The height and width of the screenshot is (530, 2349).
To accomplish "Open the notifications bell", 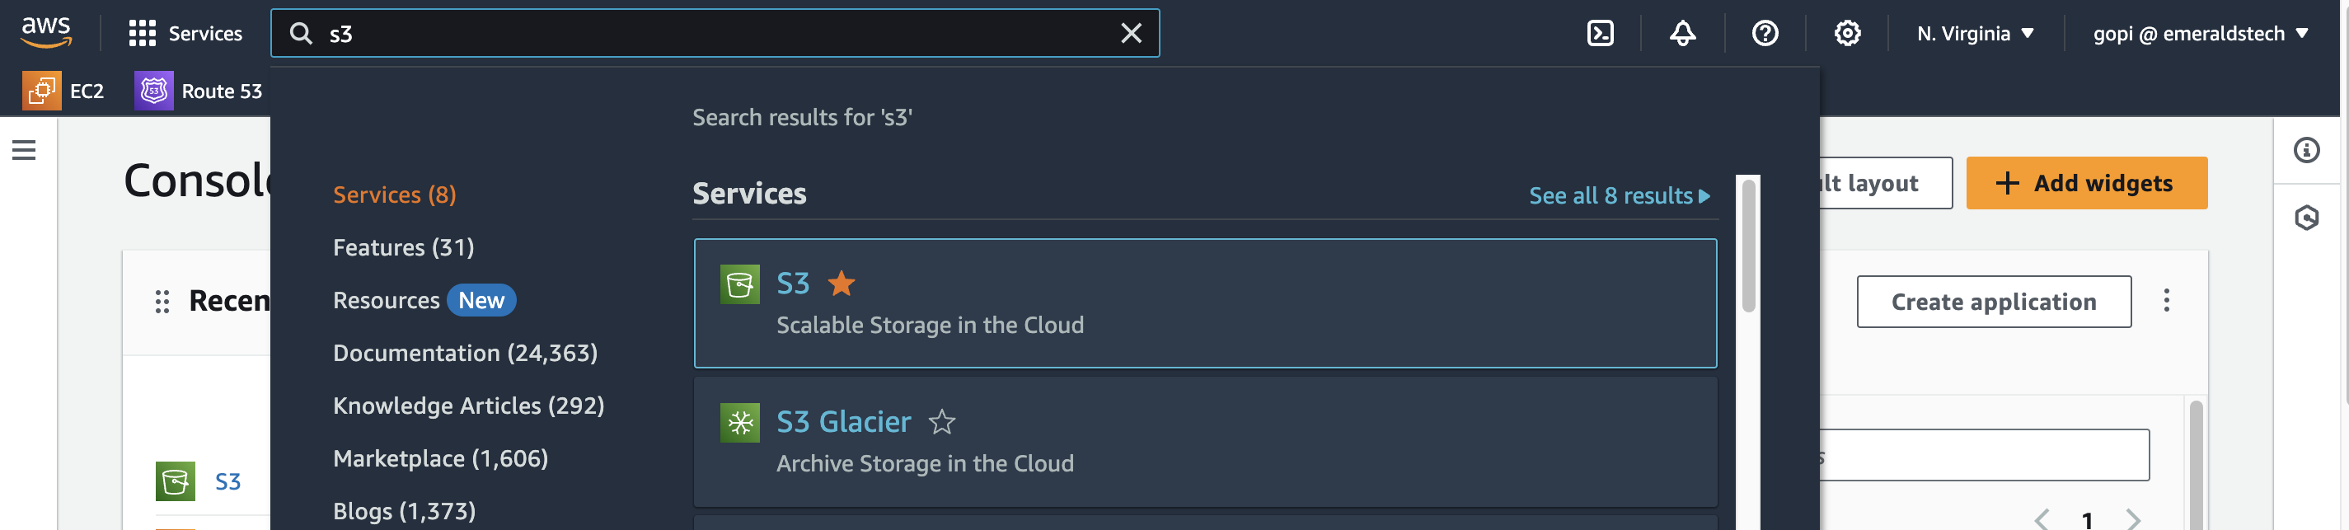I will (1681, 34).
